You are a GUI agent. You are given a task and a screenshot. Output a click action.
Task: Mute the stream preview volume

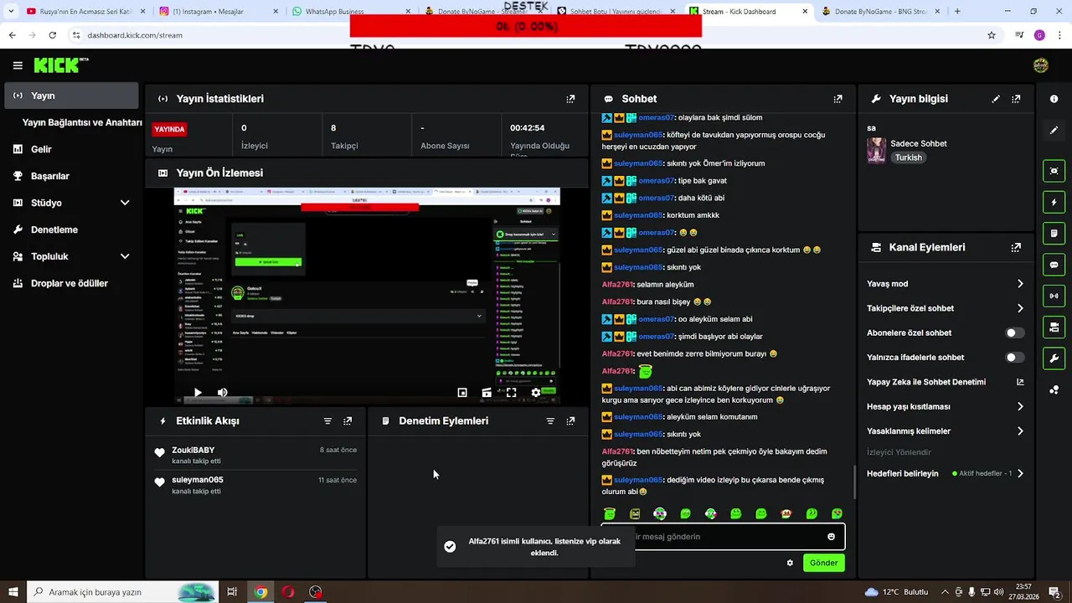coord(222,392)
